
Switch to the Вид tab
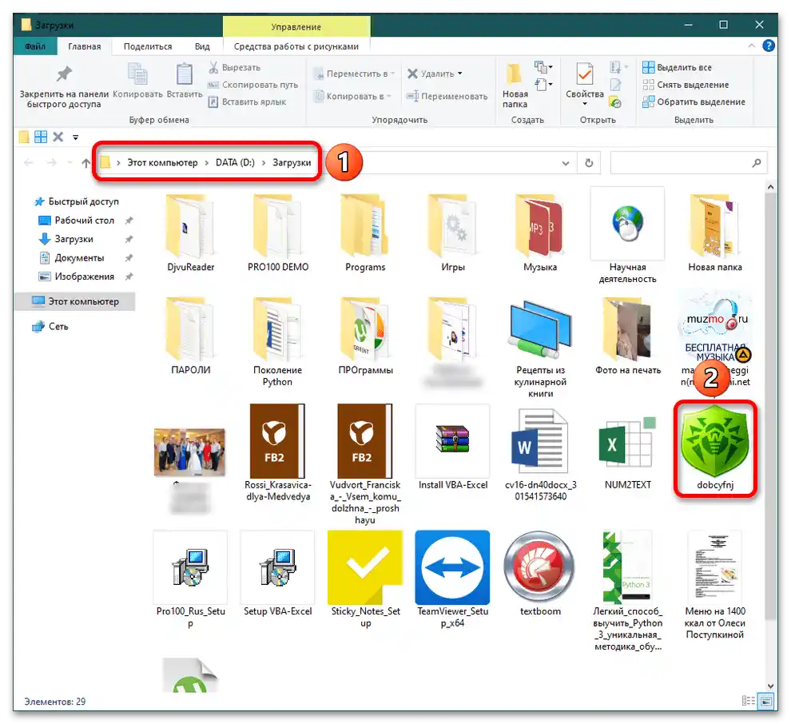tap(202, 46)
